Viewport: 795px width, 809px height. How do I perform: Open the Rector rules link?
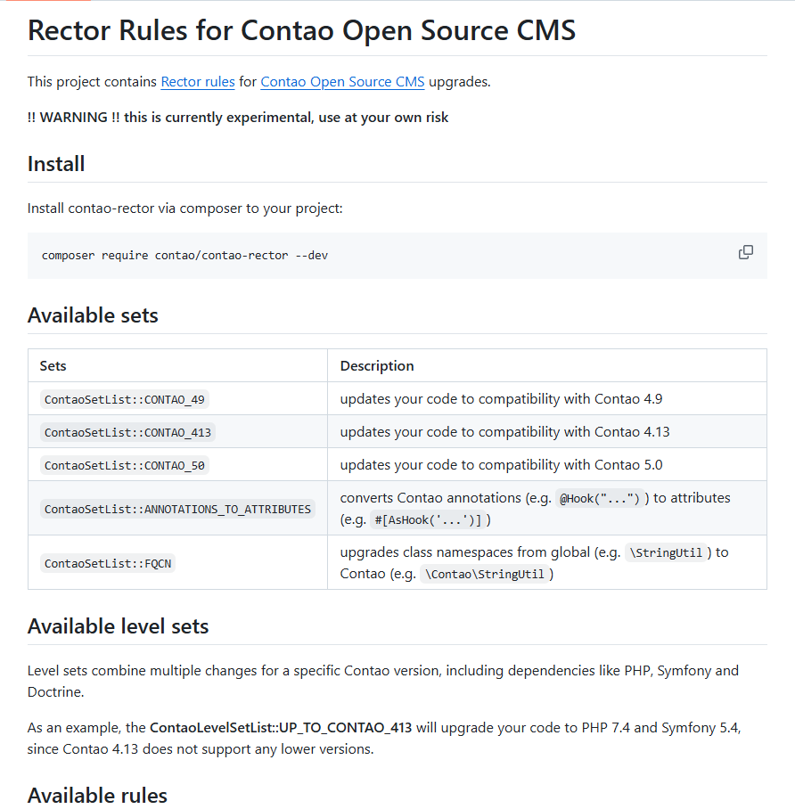click(x=198, y=82)
